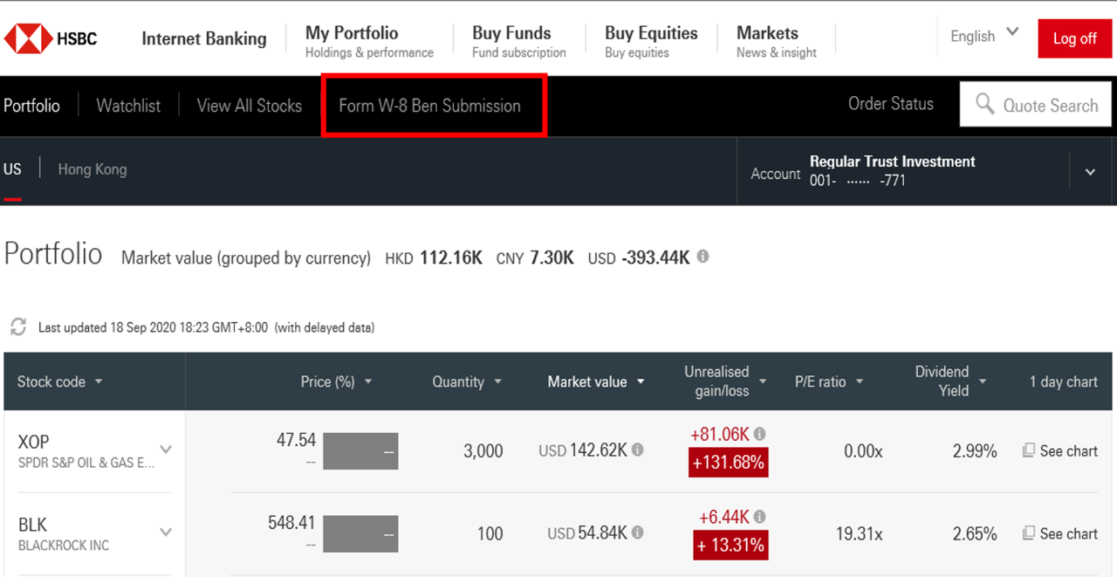Switch to the Watchlist tab

tap(128, 106)
